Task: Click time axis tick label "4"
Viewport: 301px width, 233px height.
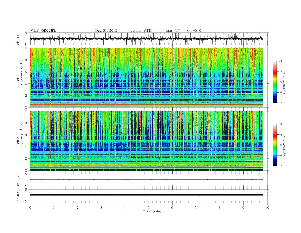Action: click(125, 207)
